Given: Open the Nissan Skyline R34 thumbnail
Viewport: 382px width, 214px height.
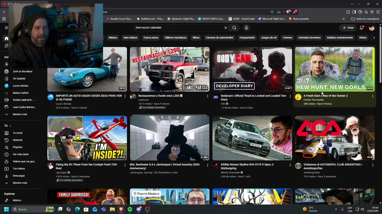Looking at the screenshot, I should 252,138.
